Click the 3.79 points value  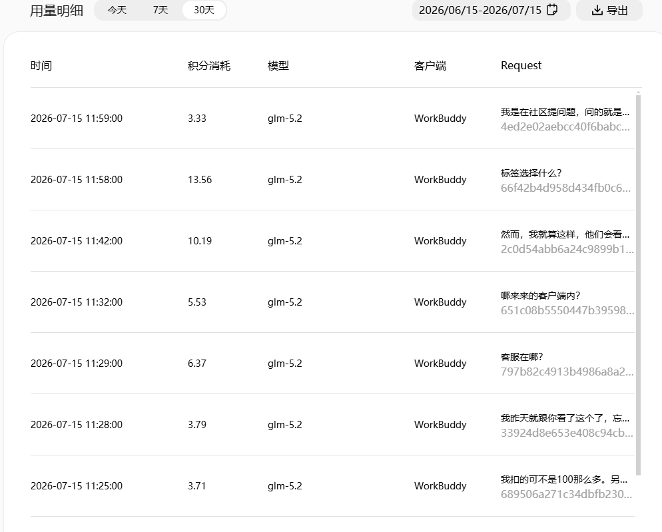pos(197,425)
